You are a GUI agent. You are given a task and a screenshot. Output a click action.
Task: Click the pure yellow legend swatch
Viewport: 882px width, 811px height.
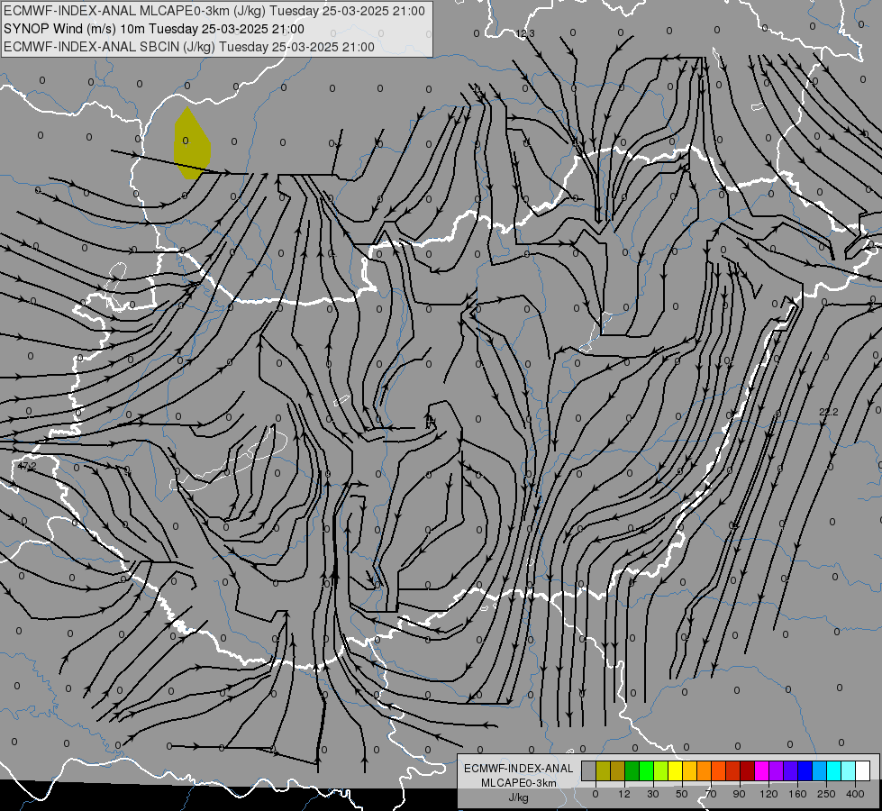pos(675,770)
